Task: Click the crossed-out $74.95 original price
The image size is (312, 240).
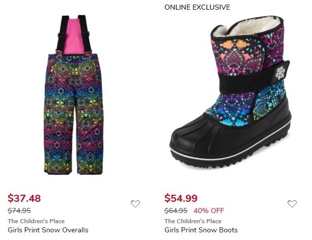Action: tap(19, 211)
